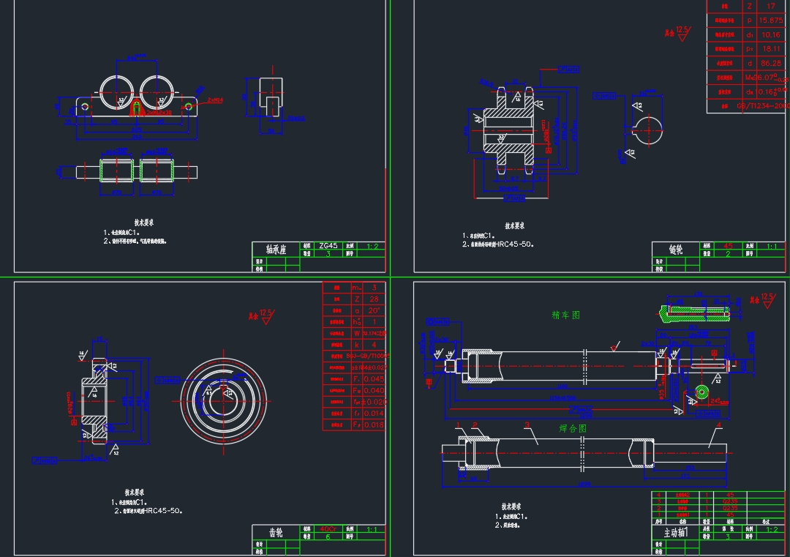Image resolution: width=790 pixels, height=557 pixels.
Task: Select the 轴承座 part name in its title block
Action: pos(274,247)
